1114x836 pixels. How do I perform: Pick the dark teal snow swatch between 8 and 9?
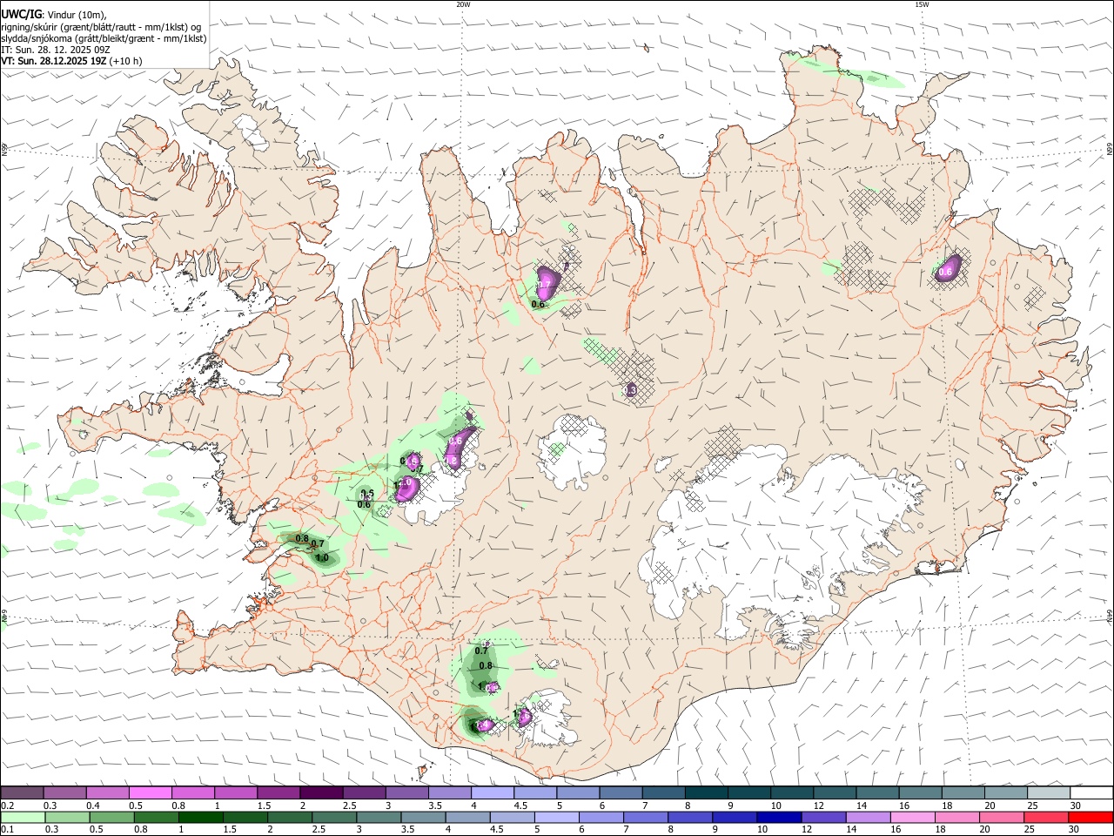point(707,793)
